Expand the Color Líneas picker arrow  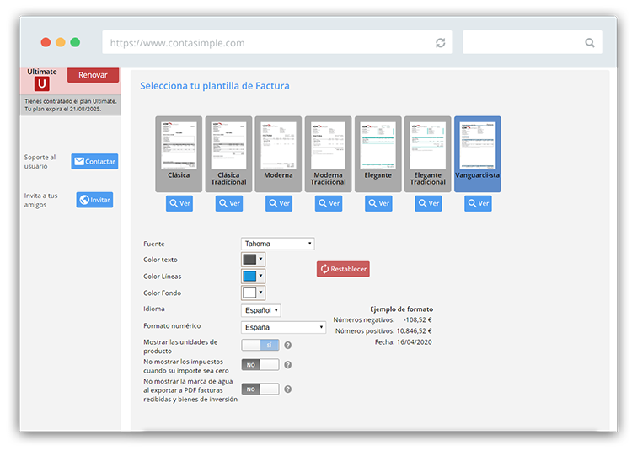260,277
